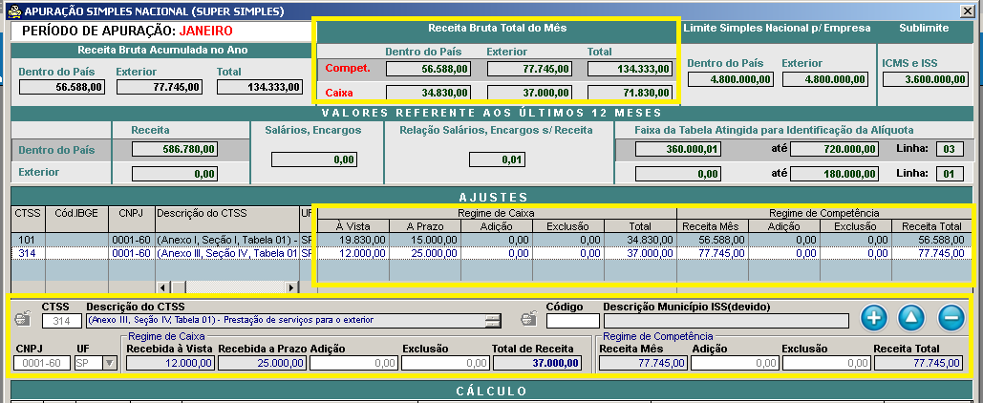The width and height of the screenshot is (983, 403).
Task: Click the faixa lower limit 360.000,01
Action: click(678, 149)
